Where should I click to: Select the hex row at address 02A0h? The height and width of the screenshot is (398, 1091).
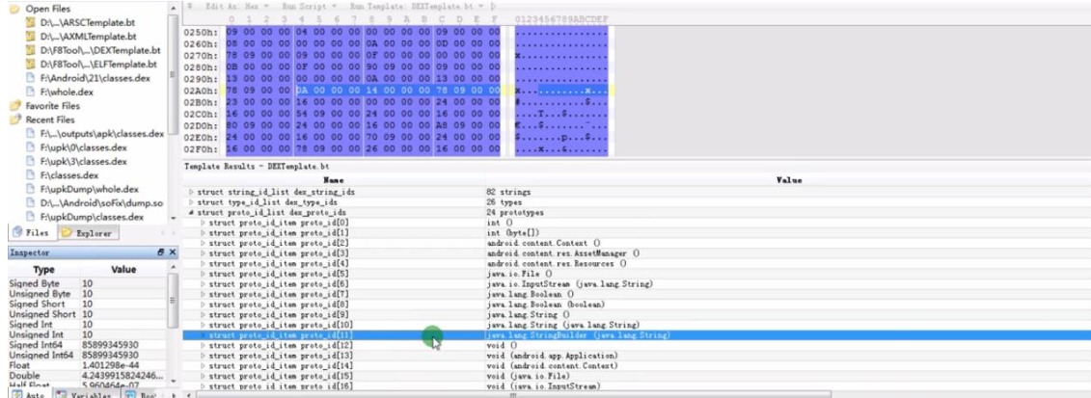397,91
